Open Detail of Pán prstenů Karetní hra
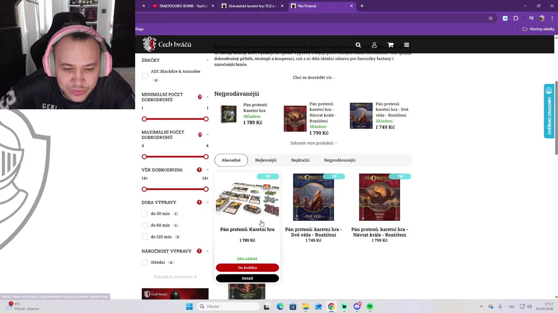558x313 pixels. click(x=247, y=278)
